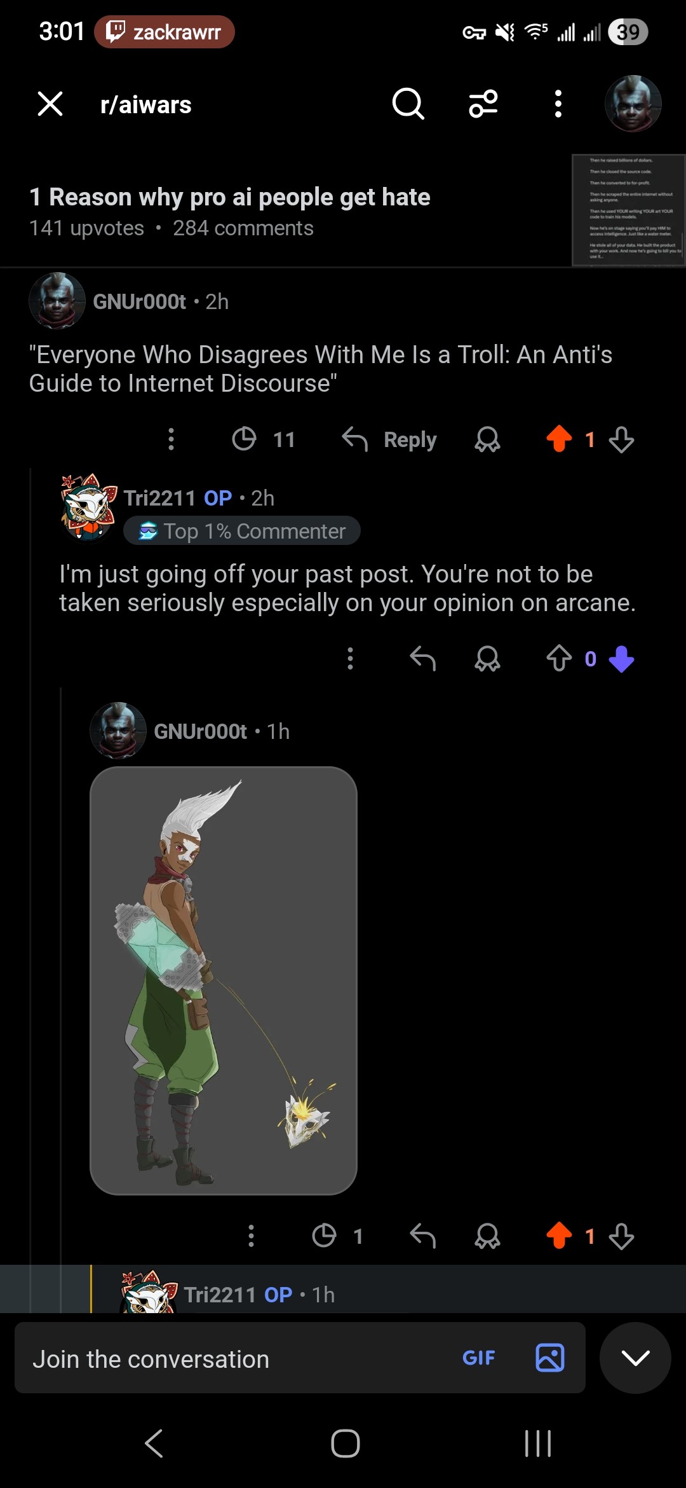Open the character image in GNUr000t's reply
This screenshot has height=1488, width=686.
(x=224, y=981)
